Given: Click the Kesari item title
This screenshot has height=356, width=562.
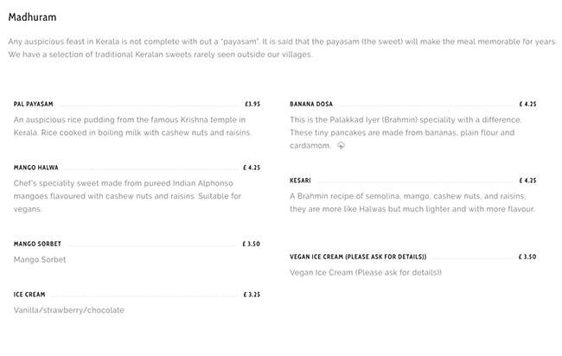Looking at the screenshot, I should click(299, 181).
